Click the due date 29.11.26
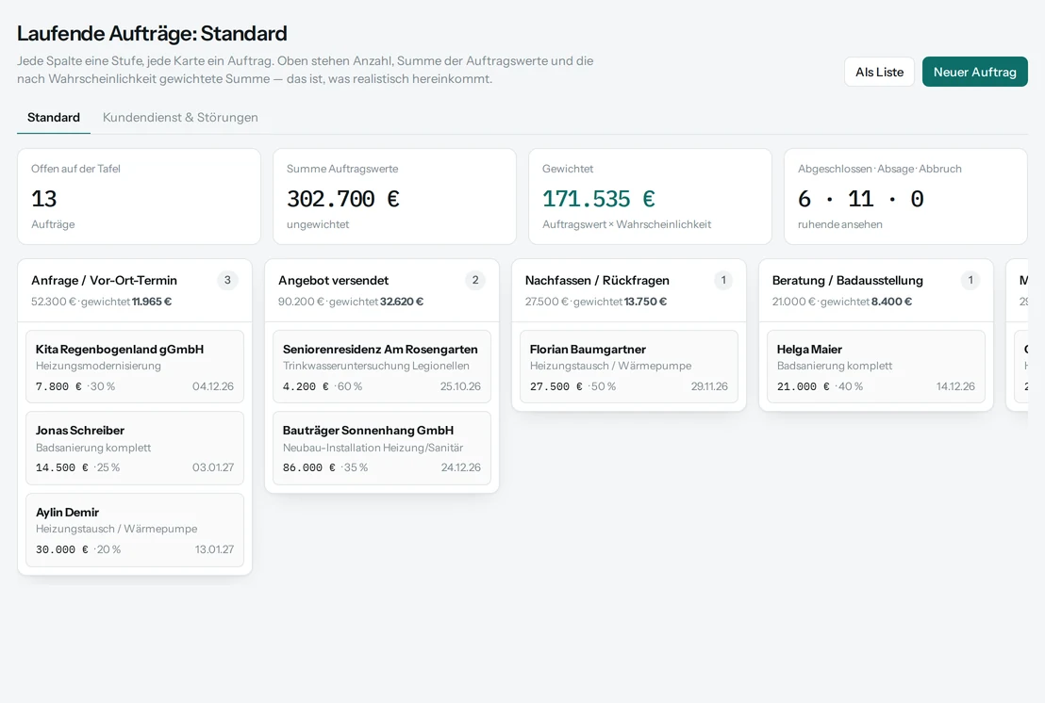The image size is (1045, 703). click(709, 386)
